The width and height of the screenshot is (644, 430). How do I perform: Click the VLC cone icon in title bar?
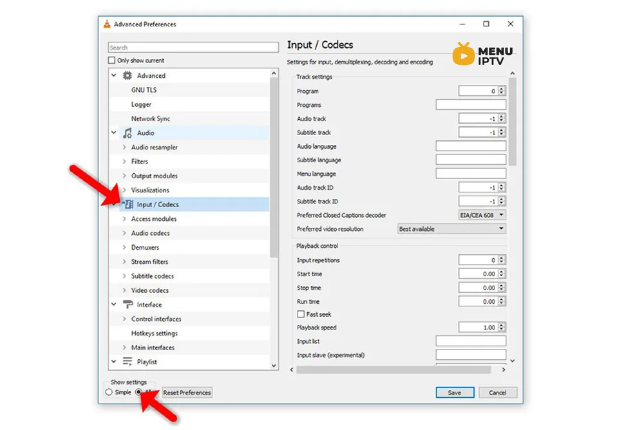click(107, 24)
